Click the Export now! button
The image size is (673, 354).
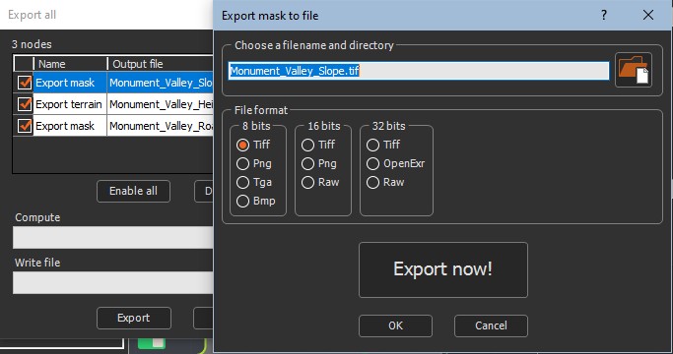443,269
